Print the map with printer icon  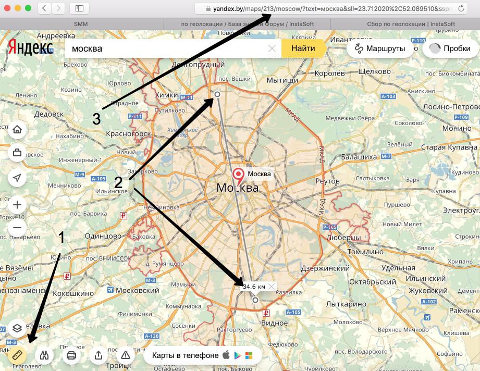coord(71,355)
